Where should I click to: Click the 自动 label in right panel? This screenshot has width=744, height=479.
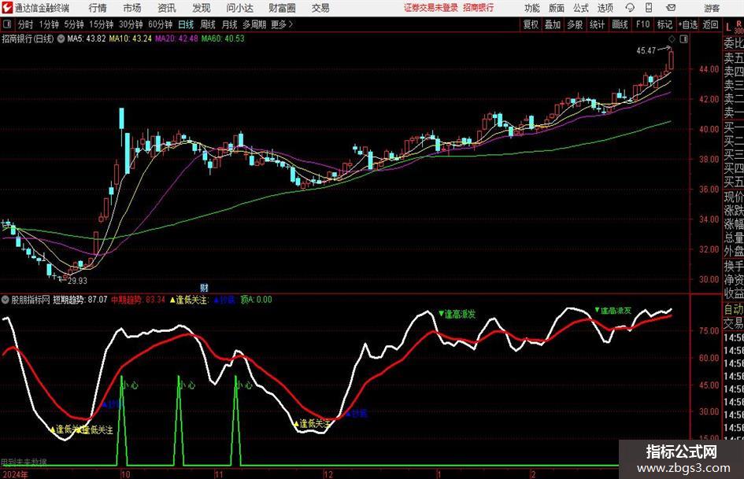[734, 309]
